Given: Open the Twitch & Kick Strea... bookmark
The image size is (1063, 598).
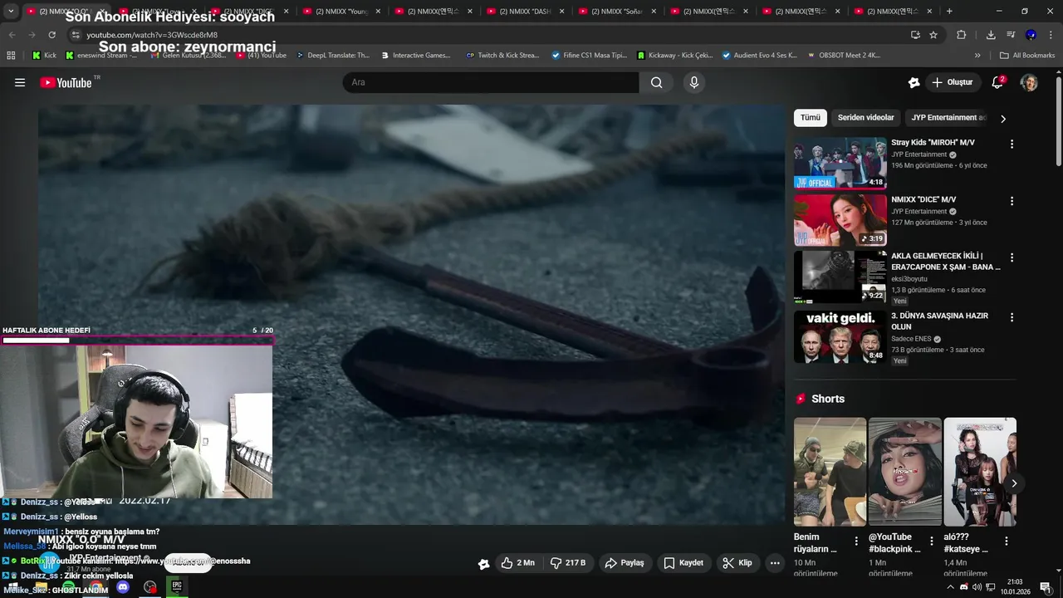Looking at the screenshot, I should [502, 56].
